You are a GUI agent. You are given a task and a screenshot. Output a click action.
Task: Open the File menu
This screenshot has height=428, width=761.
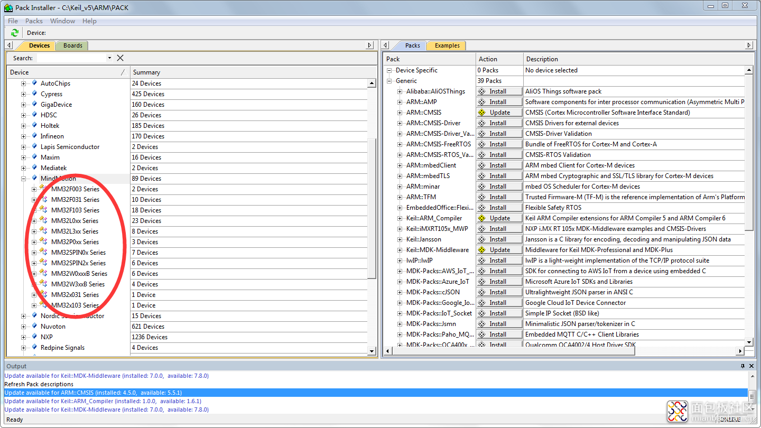(x=13, y=21)
